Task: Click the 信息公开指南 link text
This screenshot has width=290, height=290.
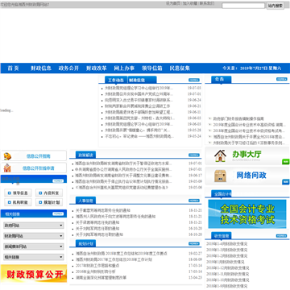Action: pyautogui.click(x=38, y=156)
